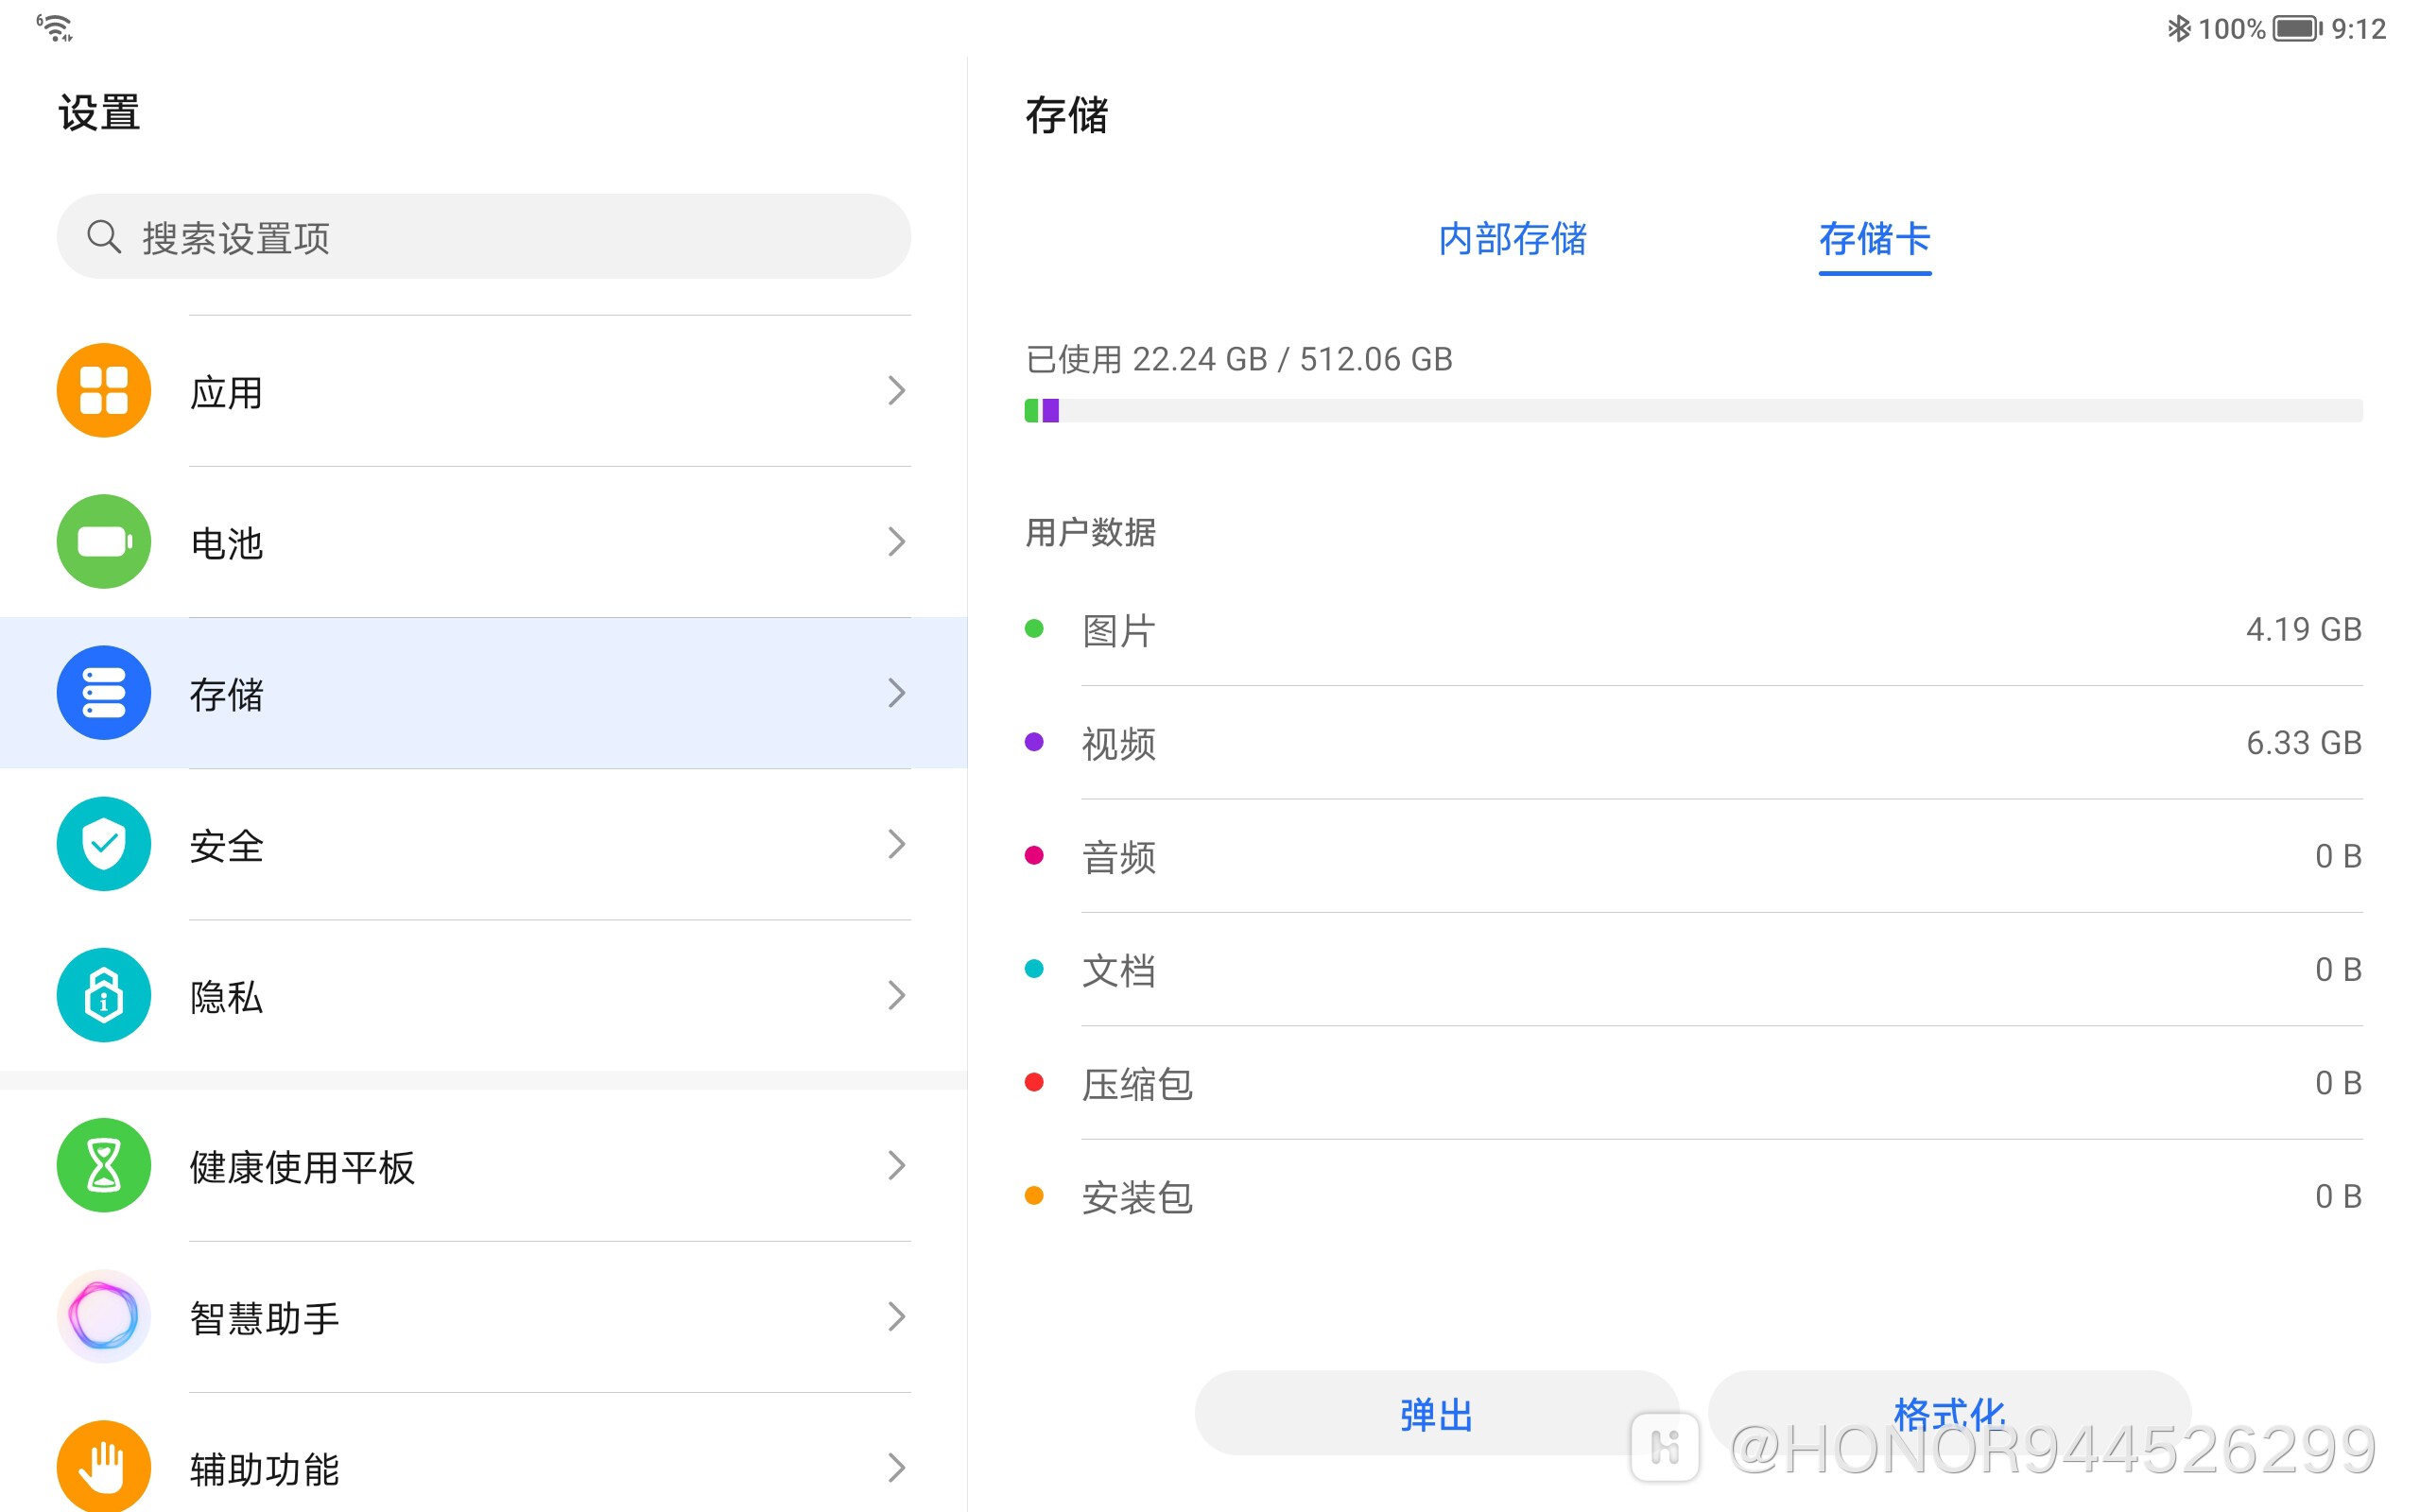Open the 健康使用平板 hourglass icon
Image resolution: width=2420 pixels, height=1512 pixels.
pyautogui.click(x=104, y=1165)
